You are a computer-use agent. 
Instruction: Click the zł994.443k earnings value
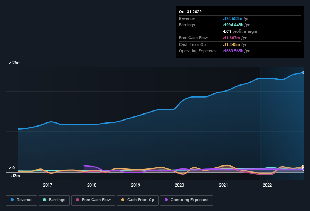click(x=233, y=25)
